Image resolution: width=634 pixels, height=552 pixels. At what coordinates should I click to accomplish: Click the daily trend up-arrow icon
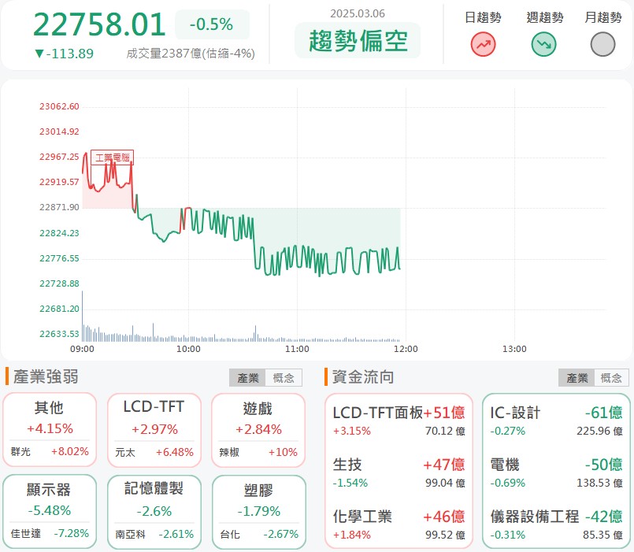(483, 44)
